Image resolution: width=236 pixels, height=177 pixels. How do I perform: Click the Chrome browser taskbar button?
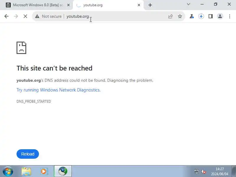click(x=63, y=171)
